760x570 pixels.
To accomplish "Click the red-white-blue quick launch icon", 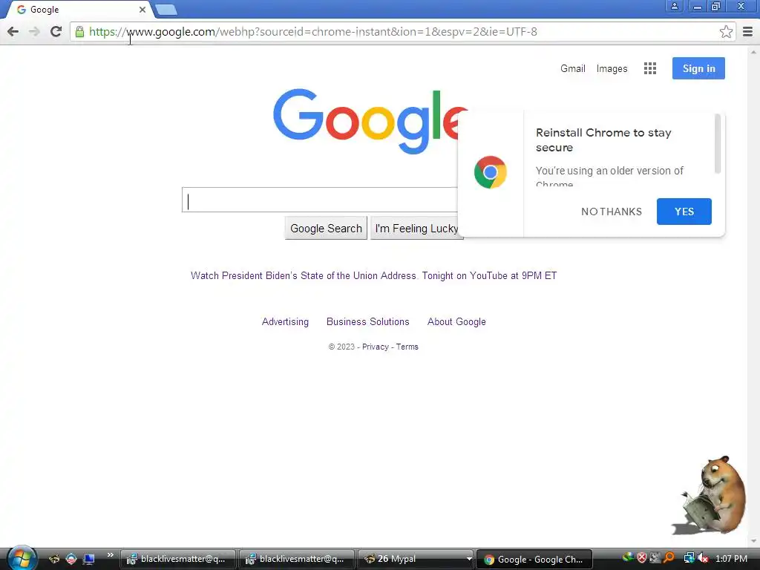I will 71,559.
